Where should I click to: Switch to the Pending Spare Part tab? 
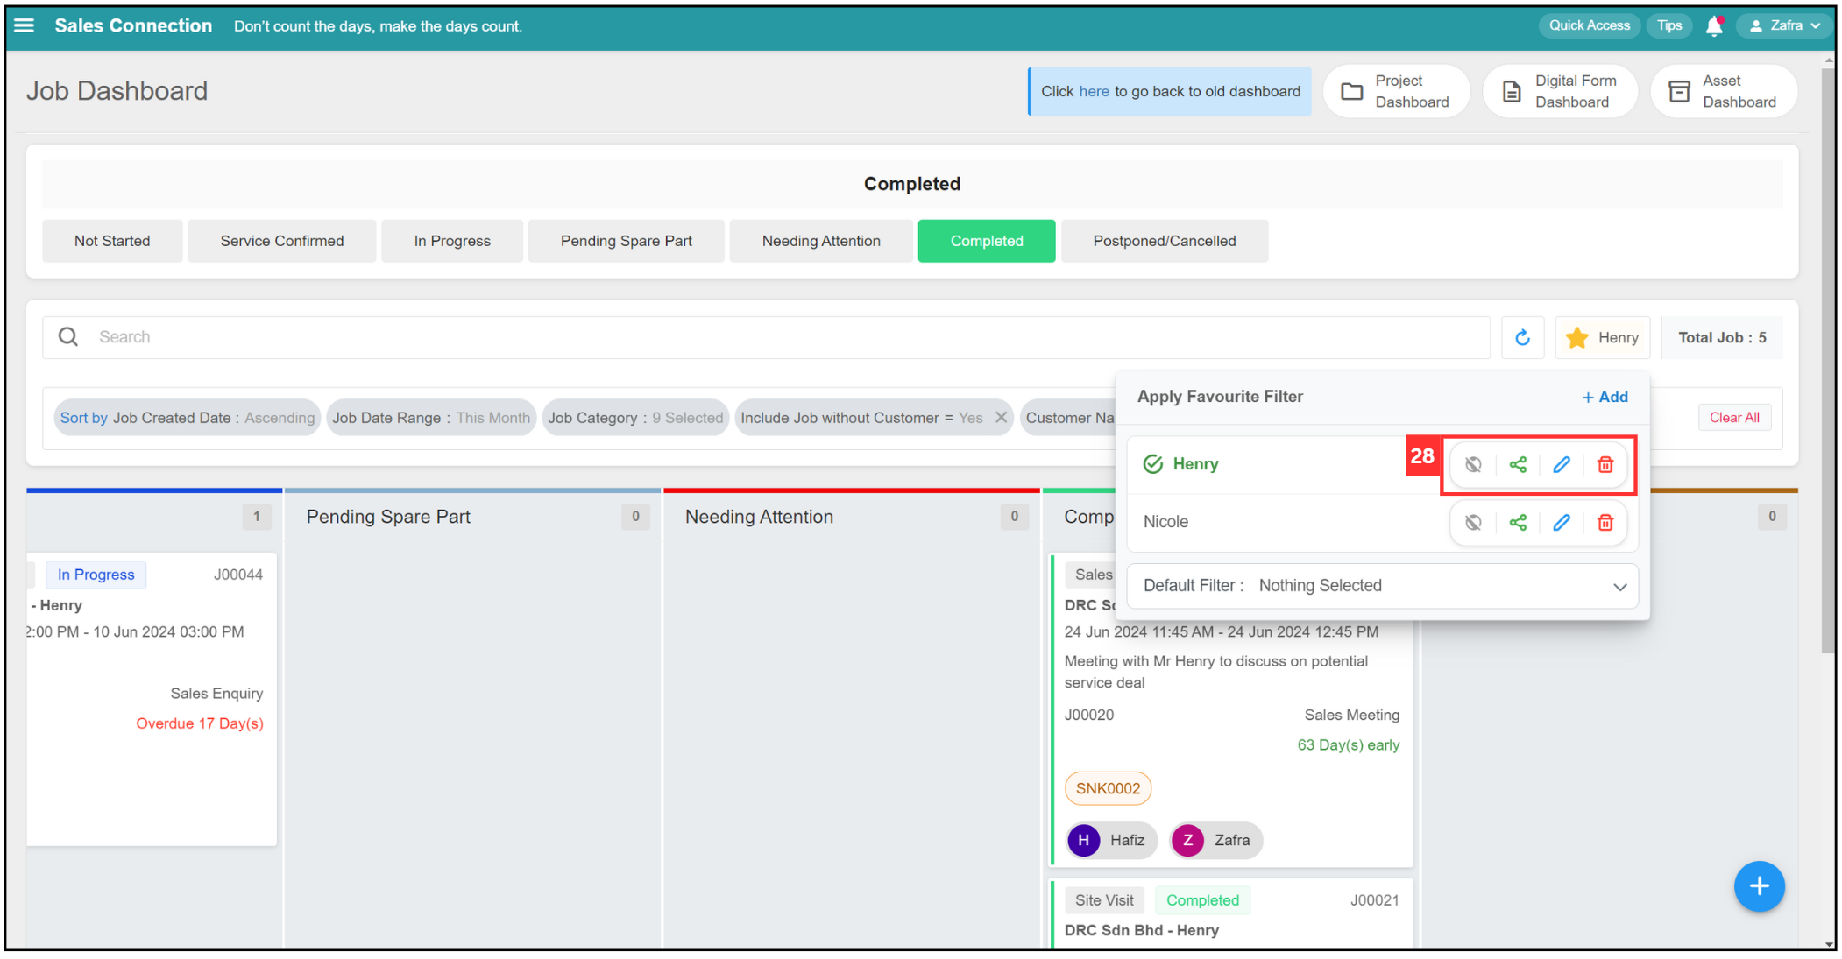click(627, 241)
